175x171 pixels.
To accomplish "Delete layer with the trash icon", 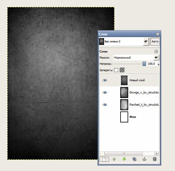I will (x=155, y=159).
